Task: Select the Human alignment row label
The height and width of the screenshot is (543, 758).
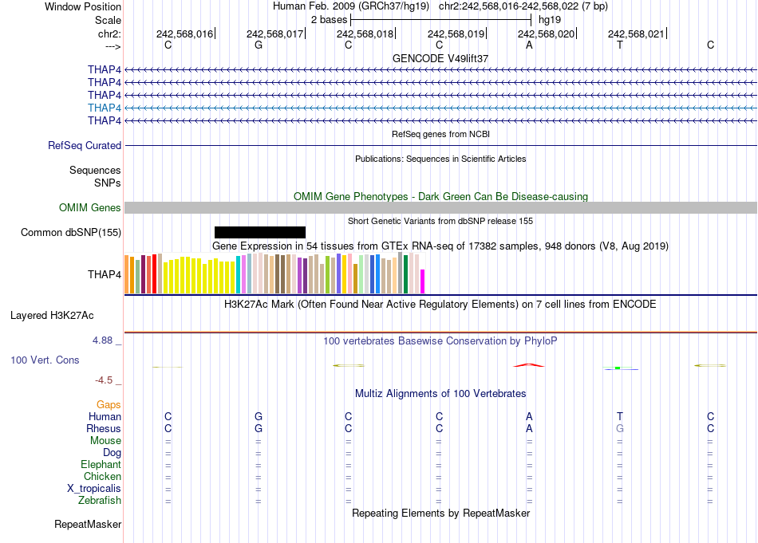Action: tap(105, 416)
